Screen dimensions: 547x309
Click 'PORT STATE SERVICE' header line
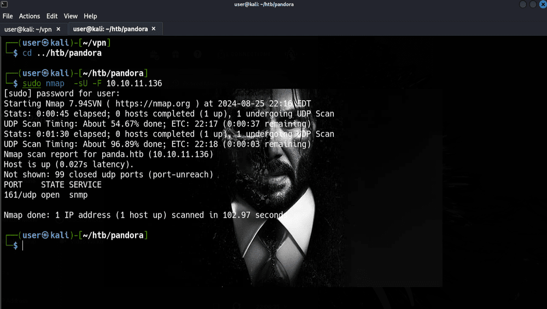[x=53, y=184]
